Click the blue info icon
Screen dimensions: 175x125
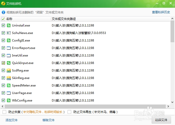[x=3, y=12]
